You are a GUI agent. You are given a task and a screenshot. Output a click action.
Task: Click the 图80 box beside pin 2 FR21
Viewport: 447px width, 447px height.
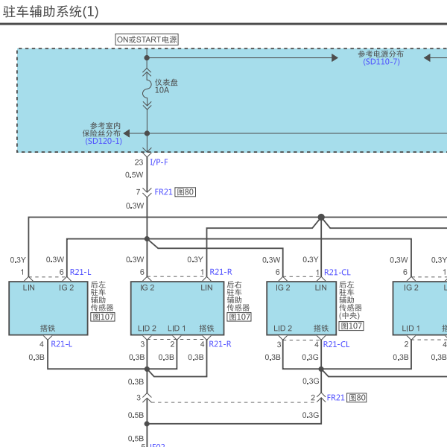356,397
